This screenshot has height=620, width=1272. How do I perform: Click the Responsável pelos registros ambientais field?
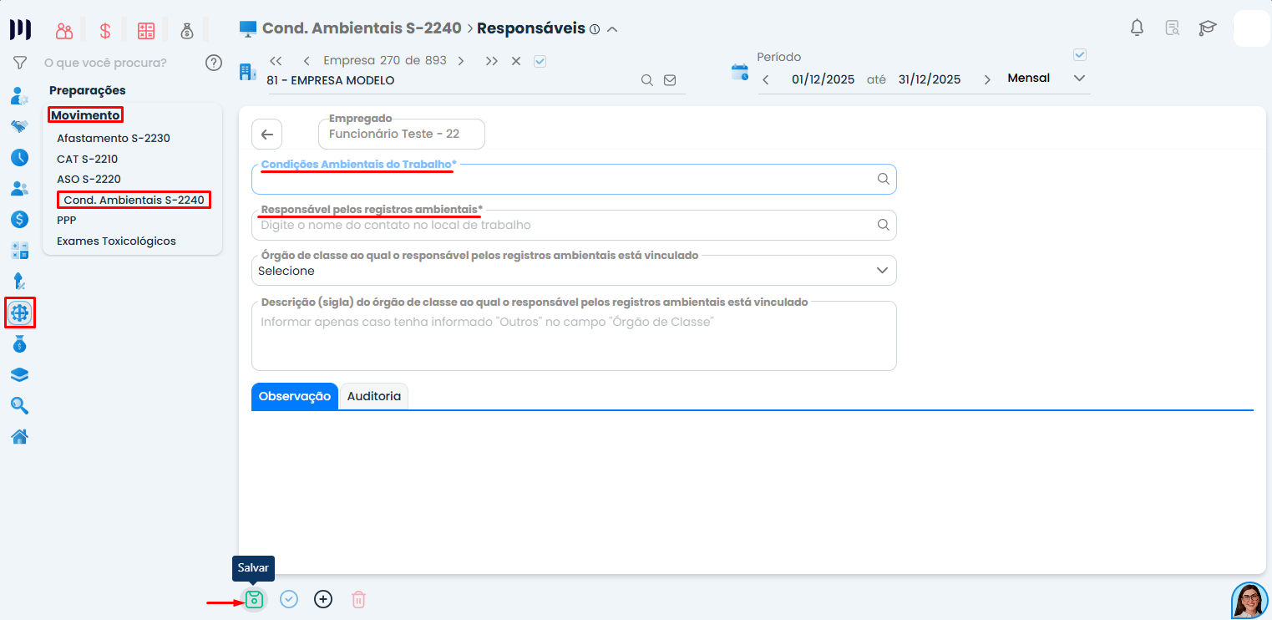pyautogui.click(x=574, y=225)
